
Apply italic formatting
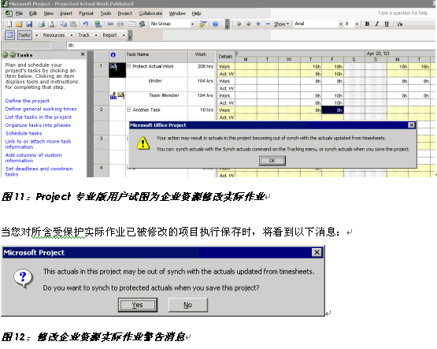coord(377,24)
